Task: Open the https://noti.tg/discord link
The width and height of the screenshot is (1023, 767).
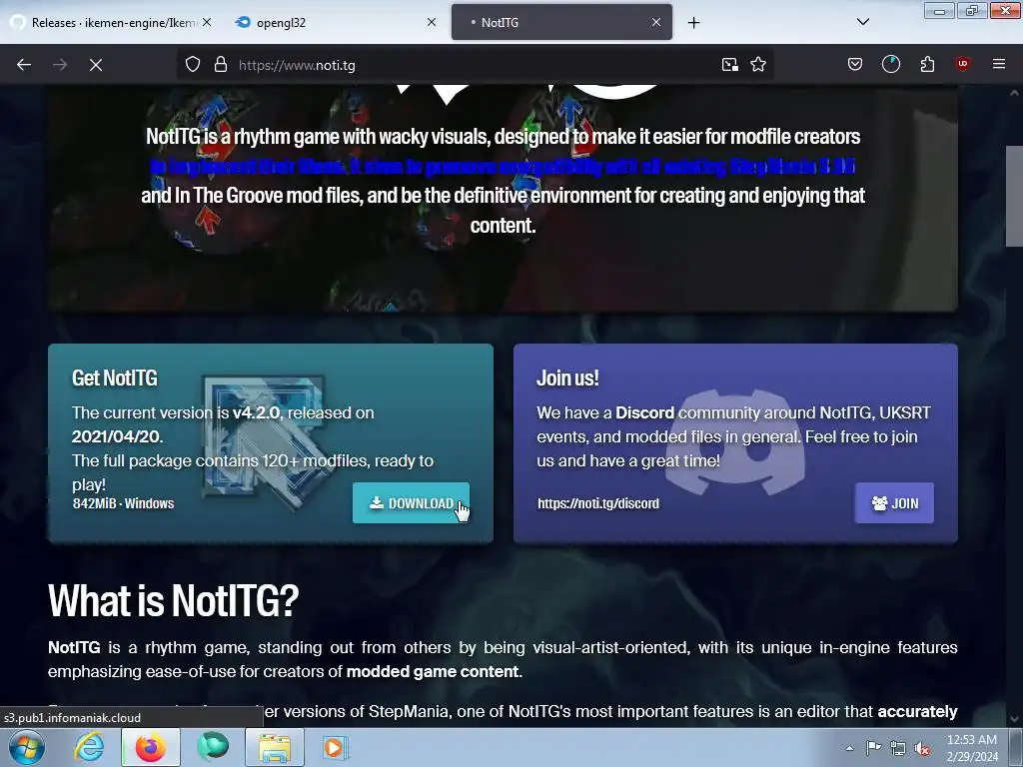Action: (598, 503)
